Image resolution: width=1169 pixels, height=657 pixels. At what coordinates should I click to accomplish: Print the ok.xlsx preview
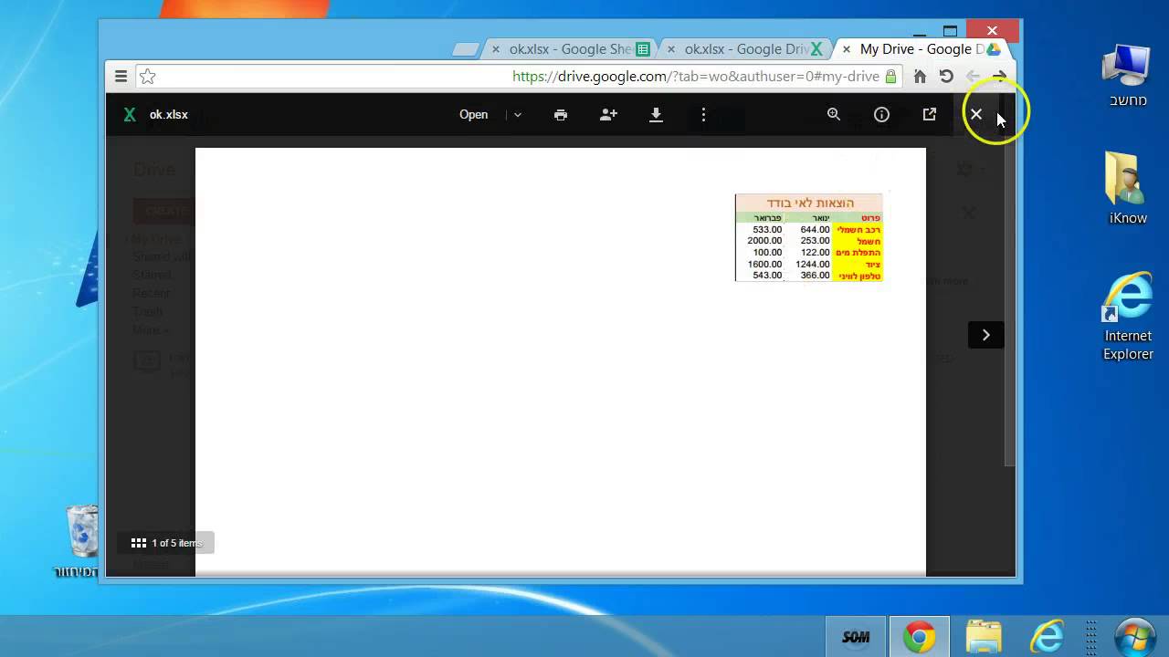[x=561, y=115]
